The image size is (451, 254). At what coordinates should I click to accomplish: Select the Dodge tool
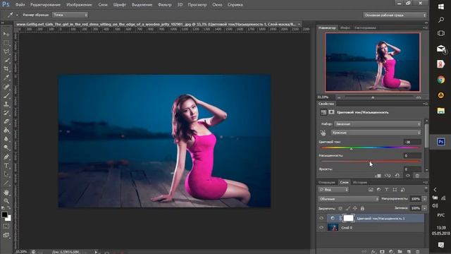6,147
